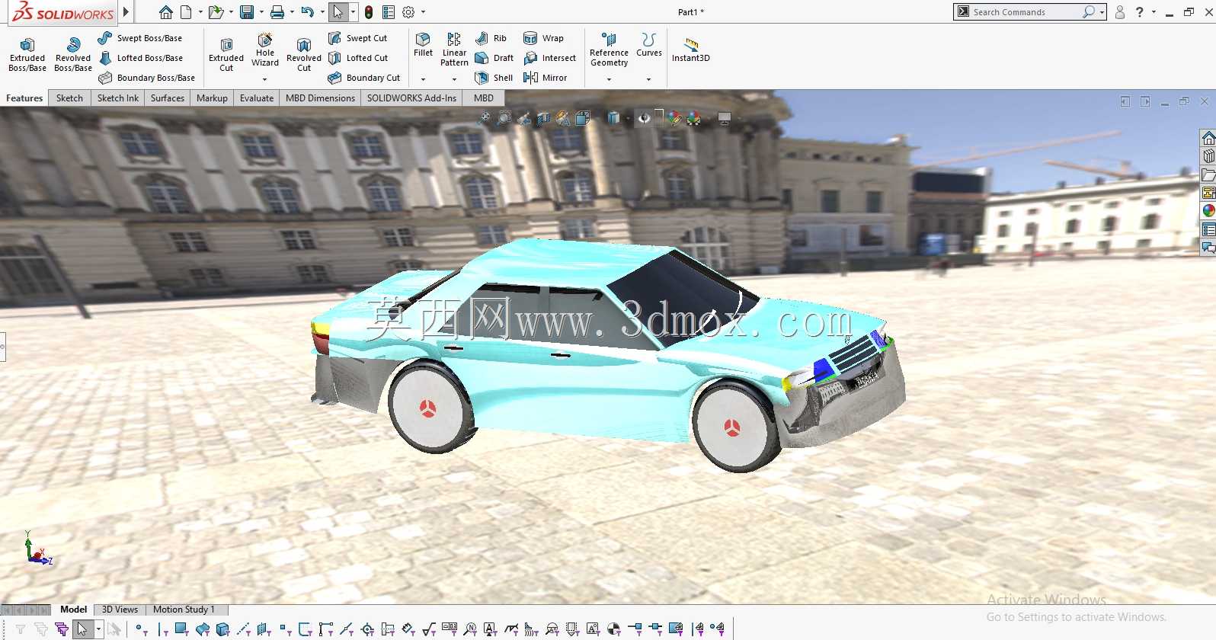1216x640 pixels.
Task: Select the Lofted Cut feature
Action: click(358, 58)
